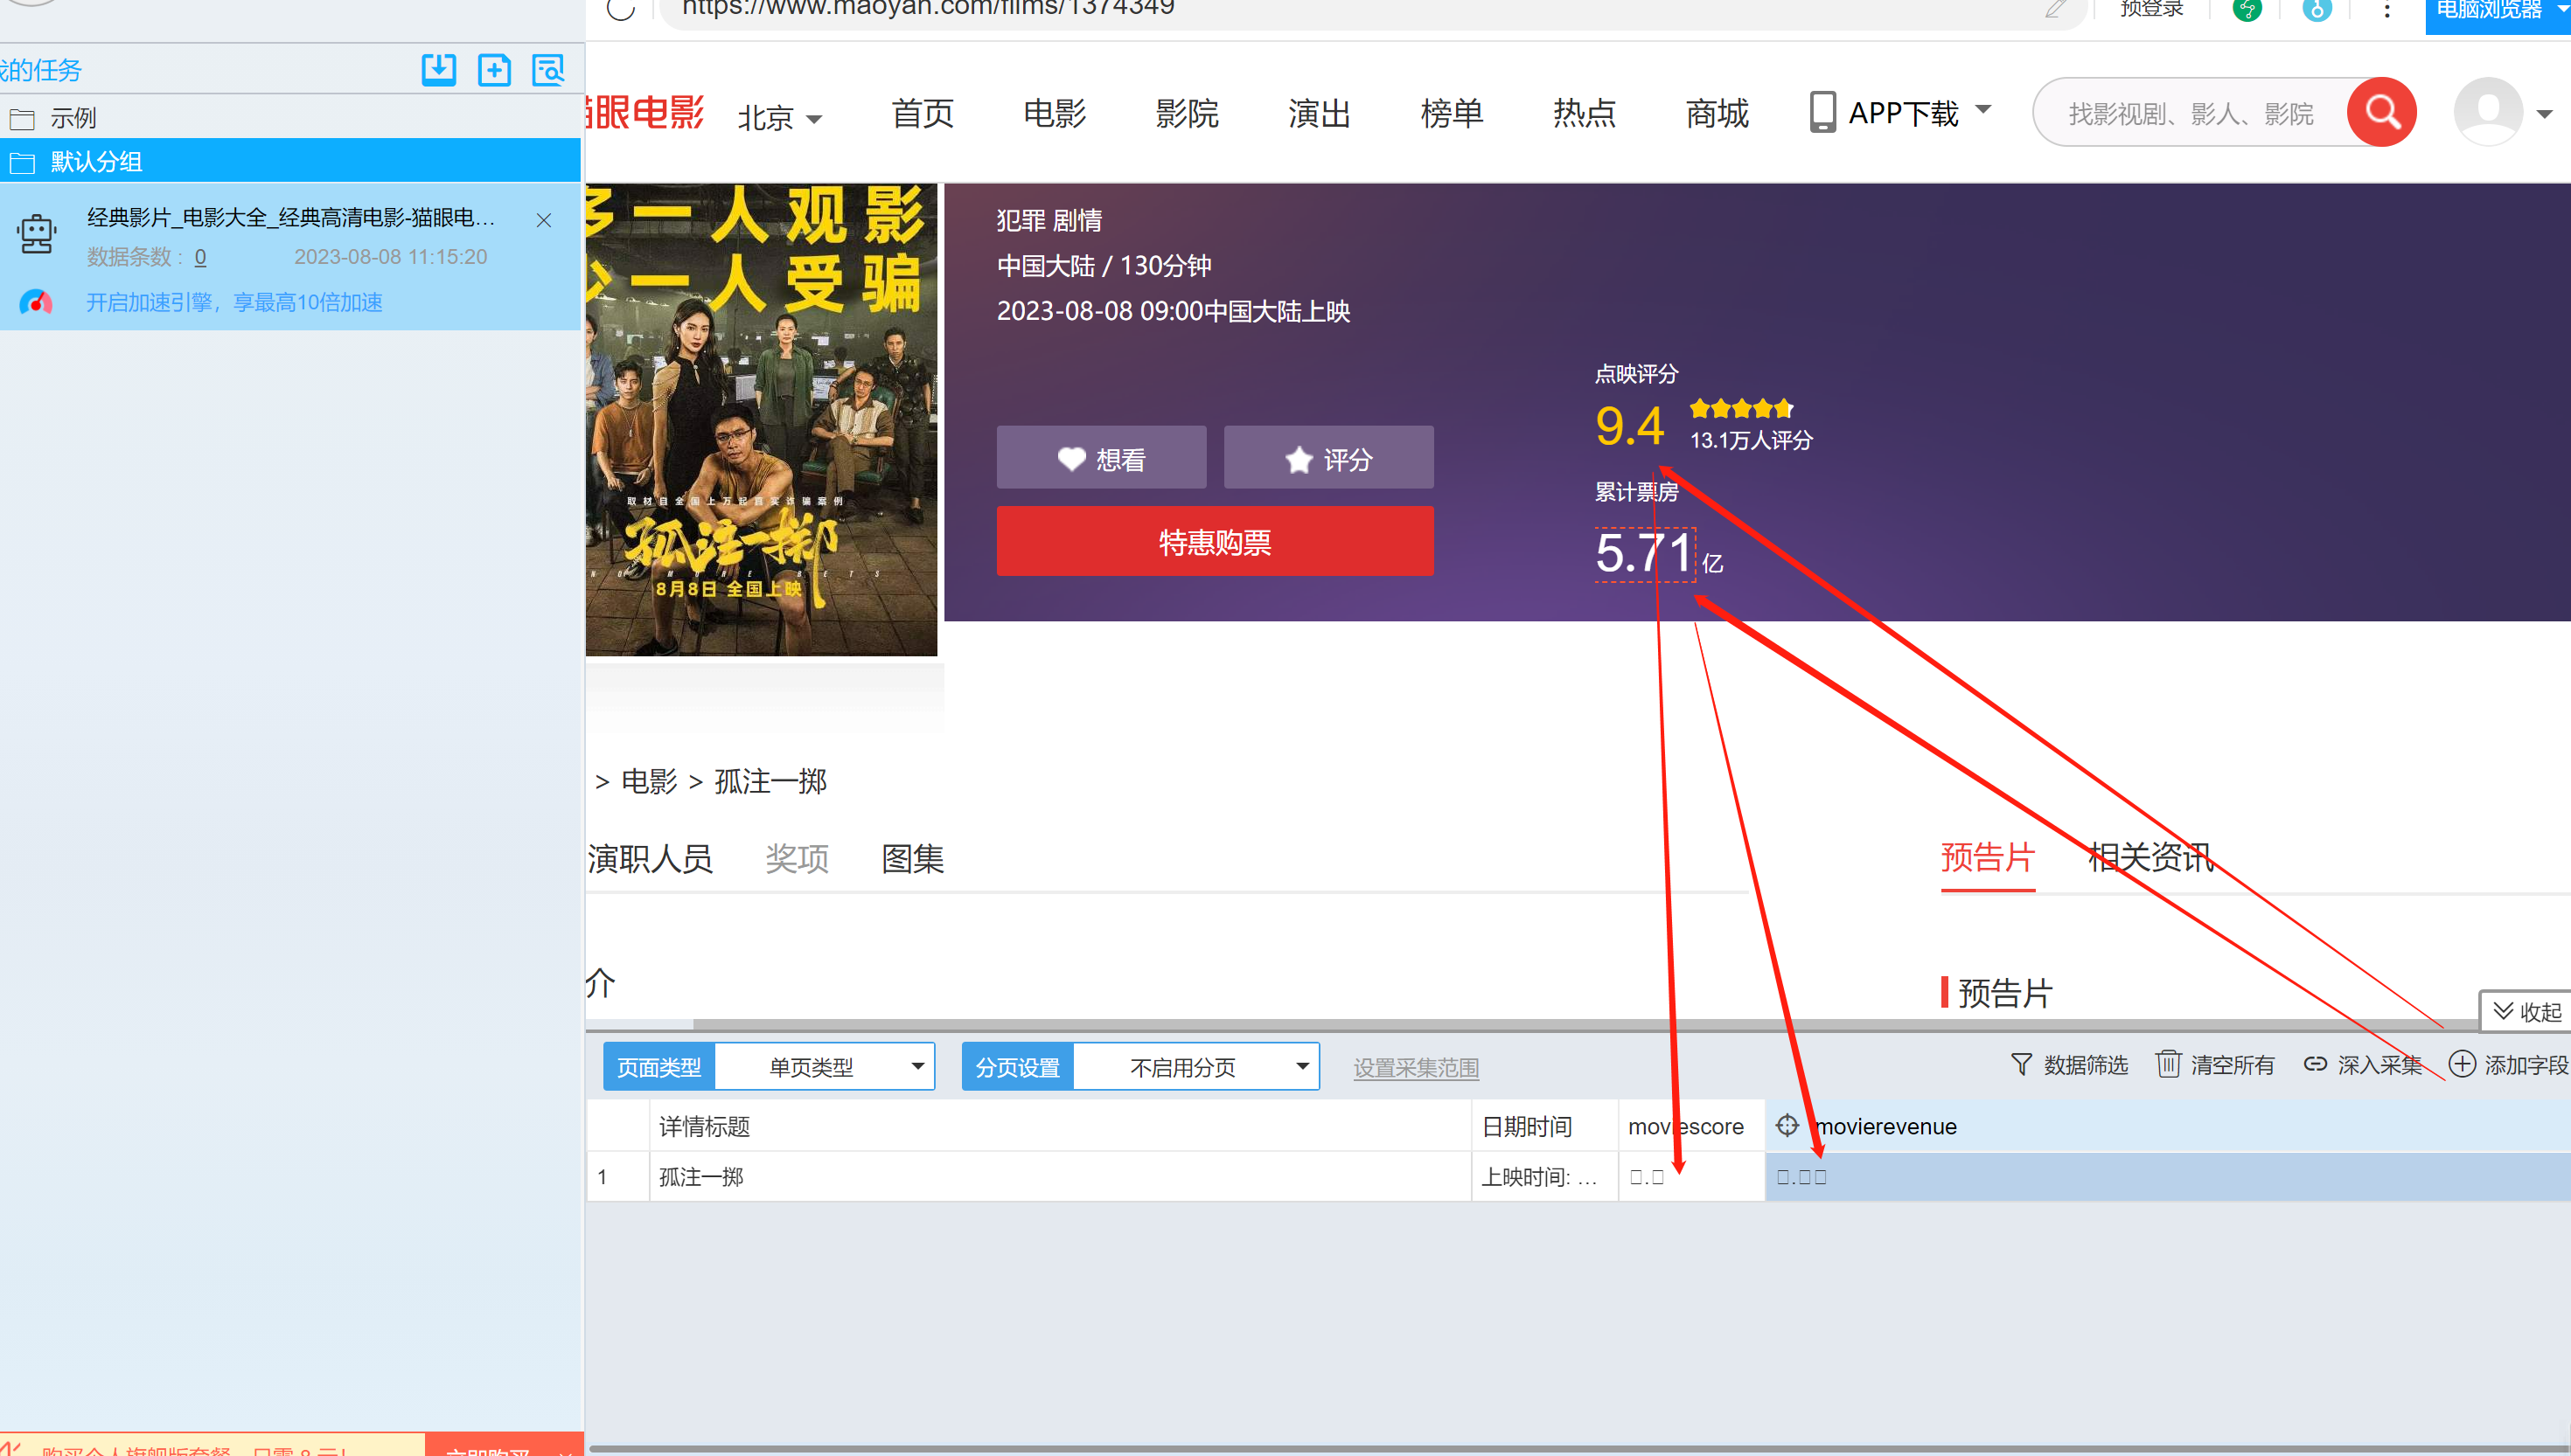
Task: Select the 默认分组 folder
Action: tap(96, 161)
